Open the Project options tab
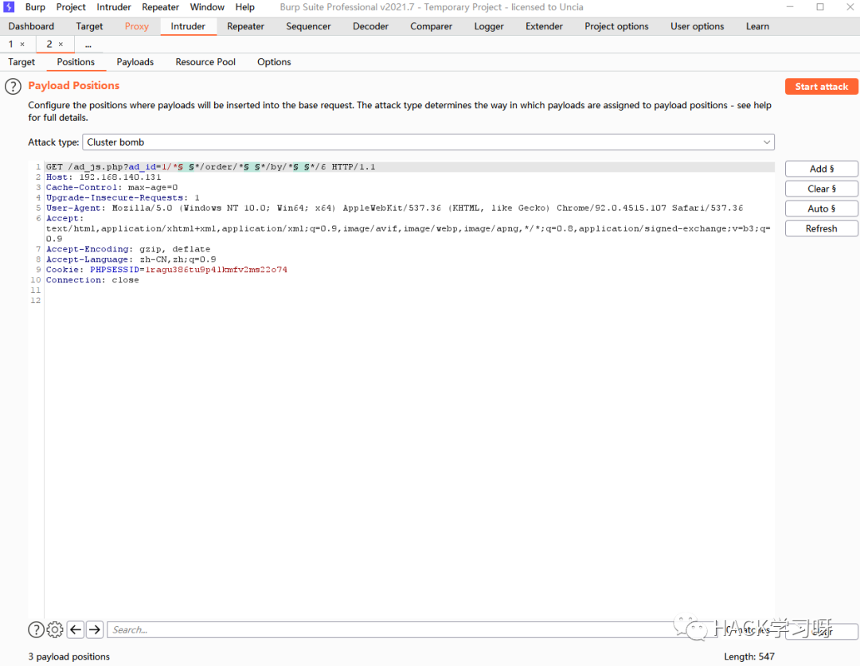Viewport: 860px width, 666px height. pyautogui.click(x=616, y=26)
